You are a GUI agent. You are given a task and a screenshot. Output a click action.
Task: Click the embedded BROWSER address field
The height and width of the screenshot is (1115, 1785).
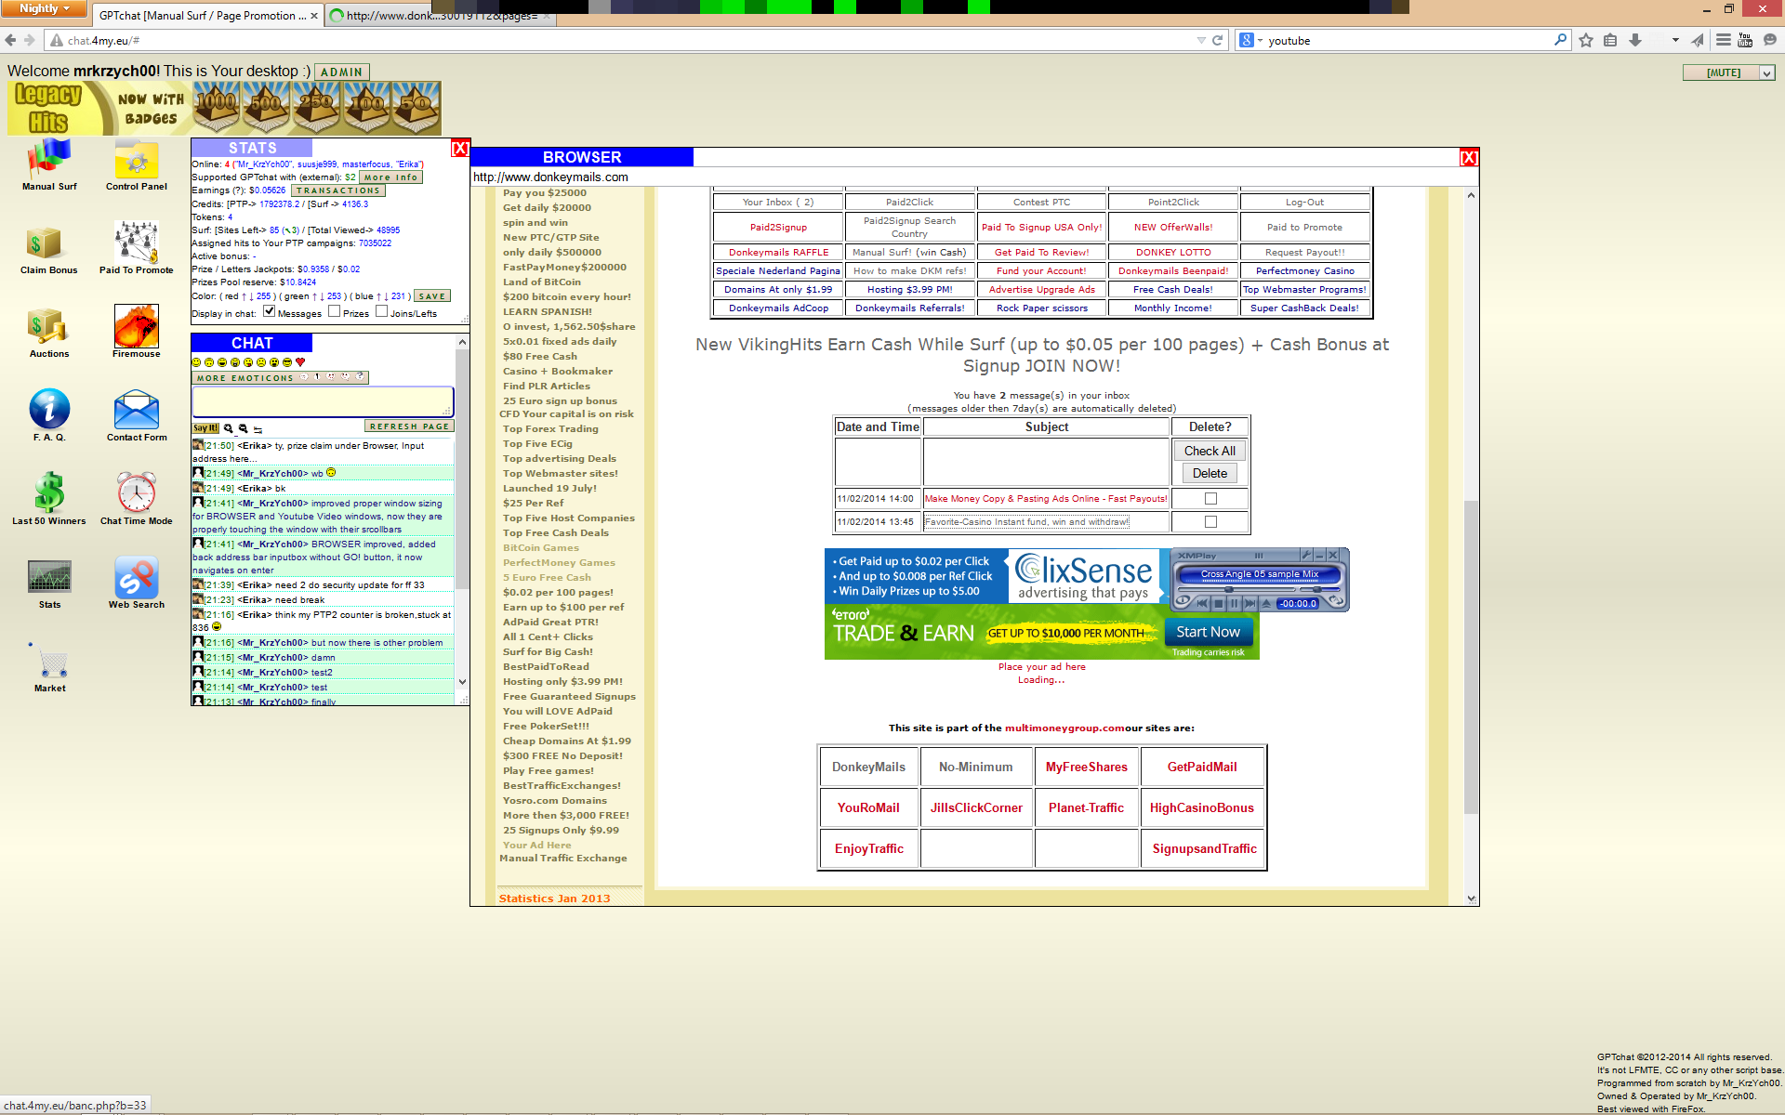click(974, 177)
